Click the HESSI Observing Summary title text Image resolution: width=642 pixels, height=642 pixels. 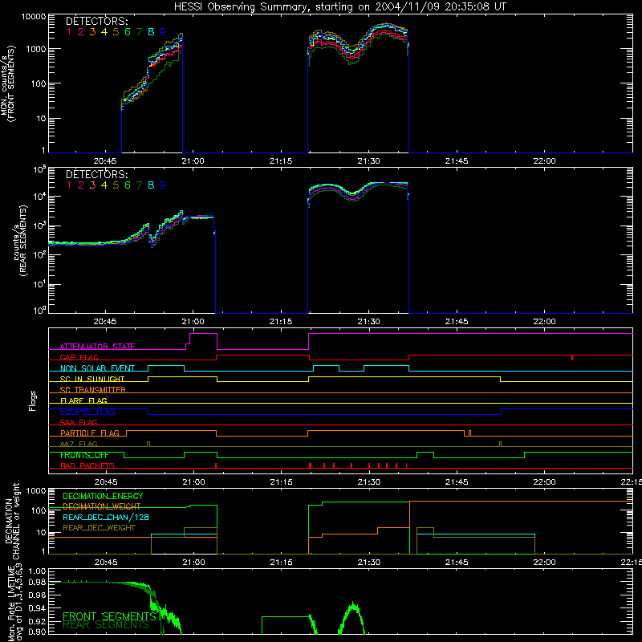click(x=339, y=7)
